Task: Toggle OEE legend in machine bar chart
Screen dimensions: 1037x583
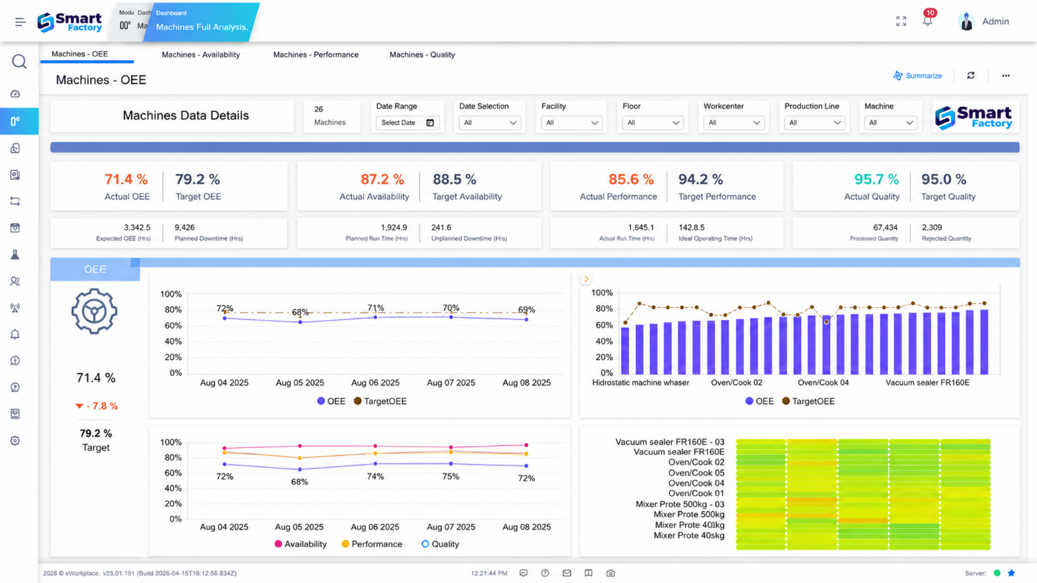Action: 759,401
